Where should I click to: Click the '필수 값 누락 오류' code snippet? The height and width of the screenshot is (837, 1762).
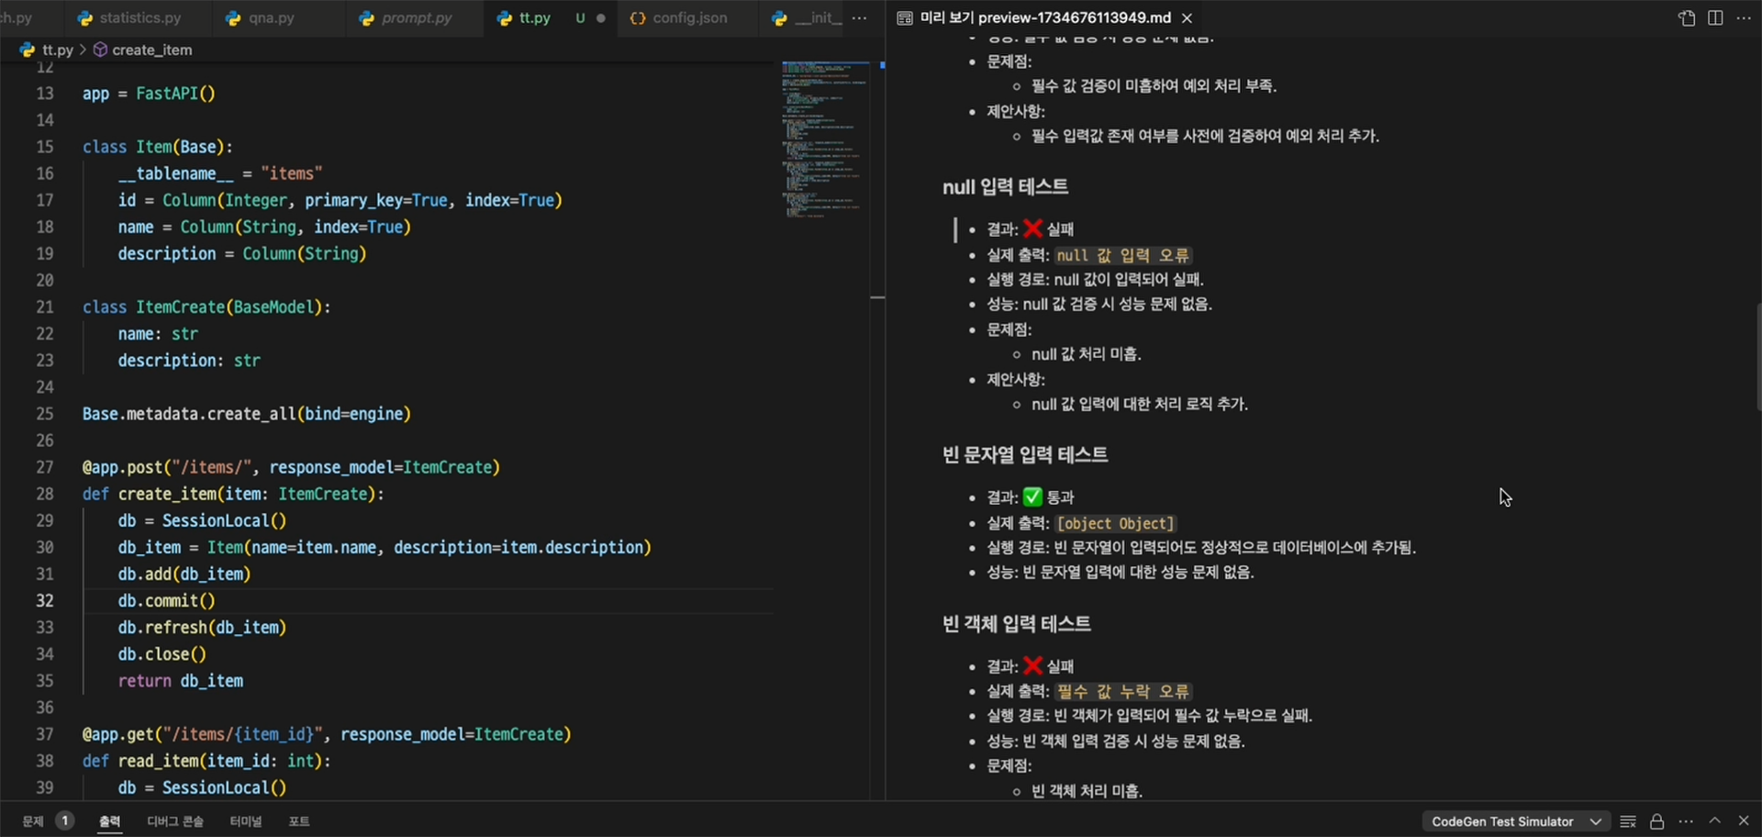(x=1123, y=691)
